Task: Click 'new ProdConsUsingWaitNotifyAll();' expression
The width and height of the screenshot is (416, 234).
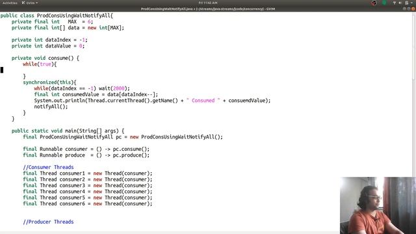Action: (x=176, y=137)
